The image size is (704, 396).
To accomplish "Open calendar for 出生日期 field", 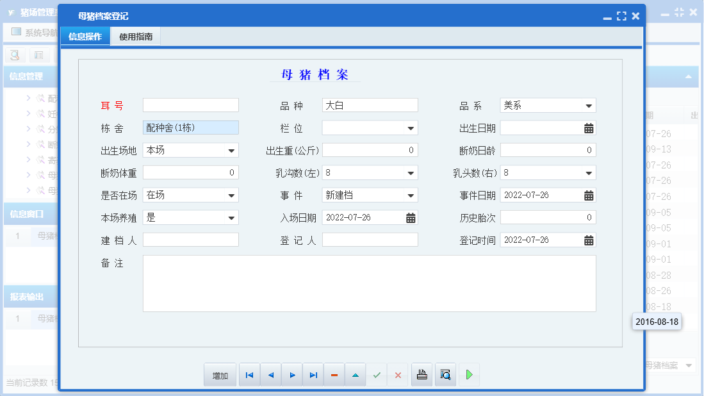I will click(x=589, y=128).
